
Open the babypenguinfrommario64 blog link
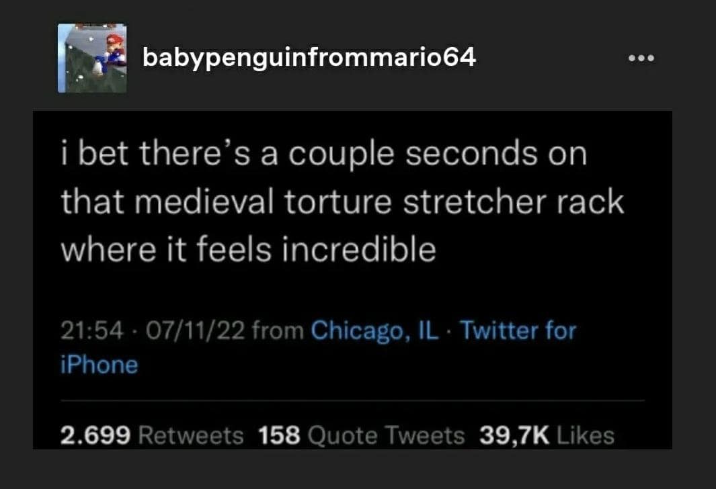pyautogui.click(x=309, y=58)
